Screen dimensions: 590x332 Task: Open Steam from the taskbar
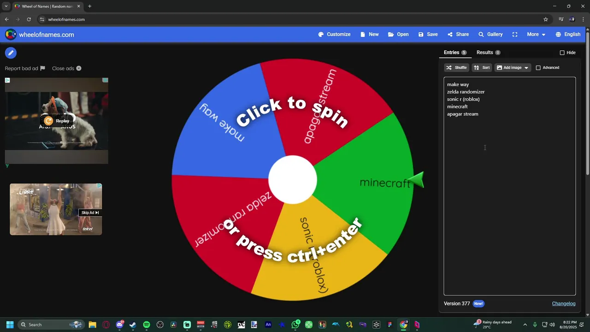coord(133,325)
